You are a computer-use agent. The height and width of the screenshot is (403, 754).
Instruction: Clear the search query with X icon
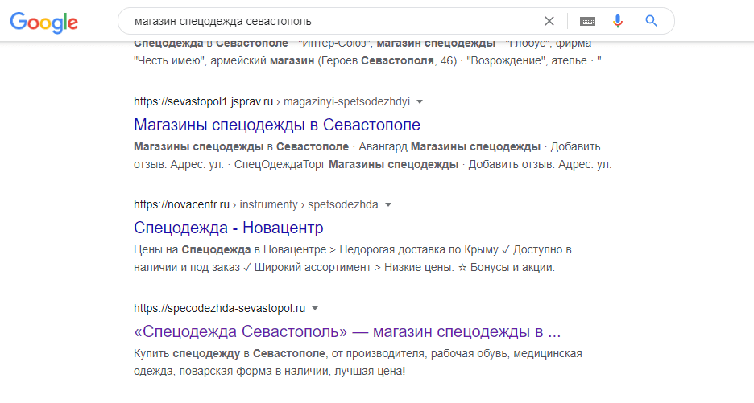coord(549,21)
